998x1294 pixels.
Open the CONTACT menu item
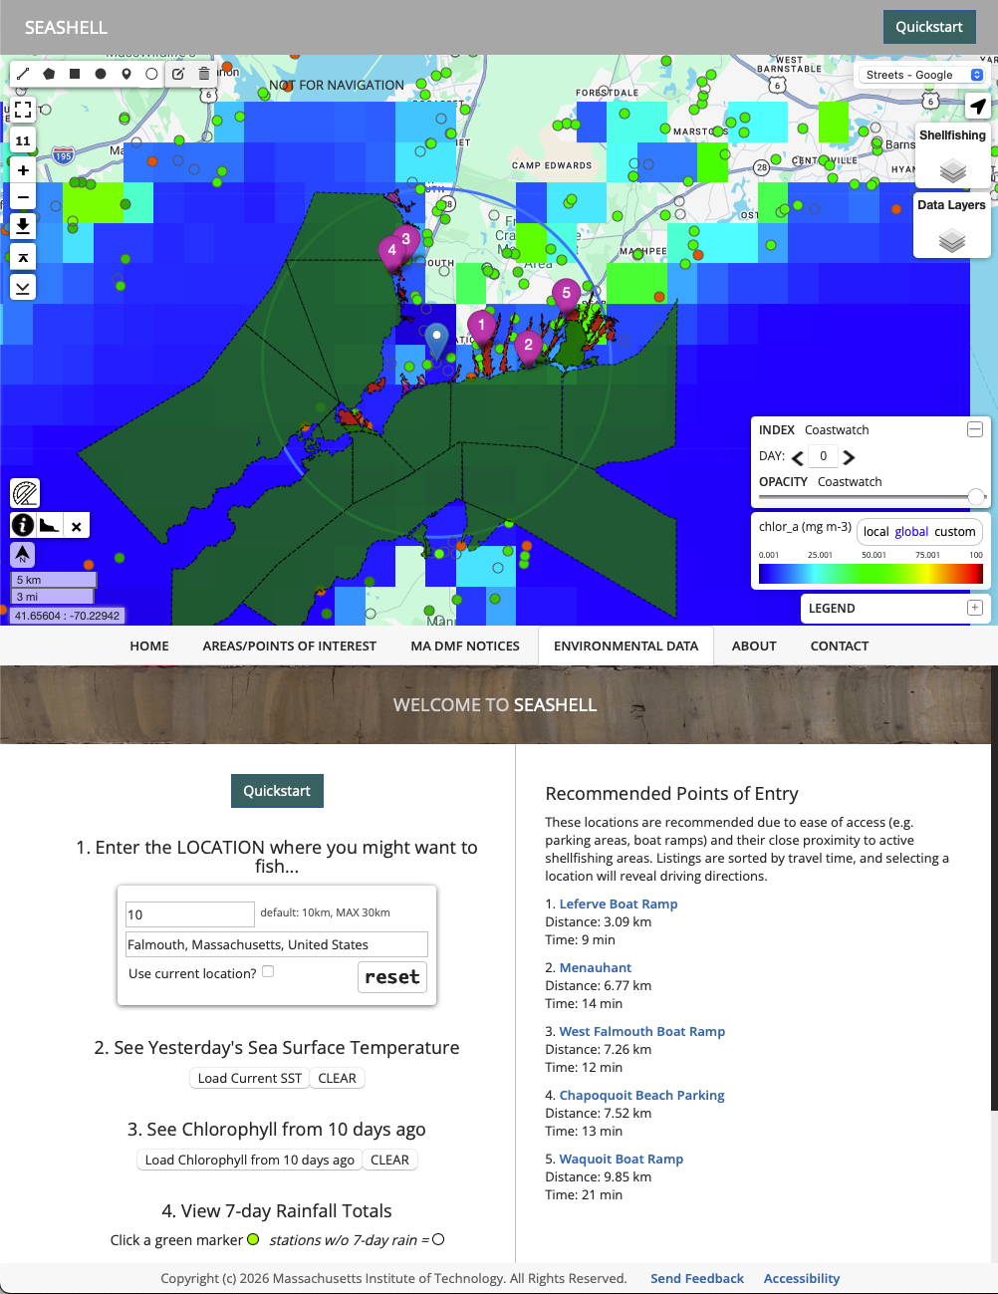[840, 646]
